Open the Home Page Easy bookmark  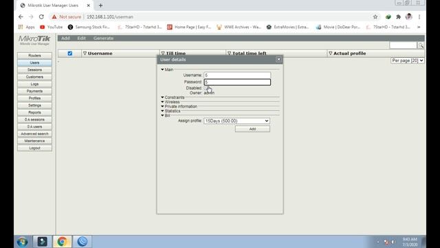tap(189, 27)
